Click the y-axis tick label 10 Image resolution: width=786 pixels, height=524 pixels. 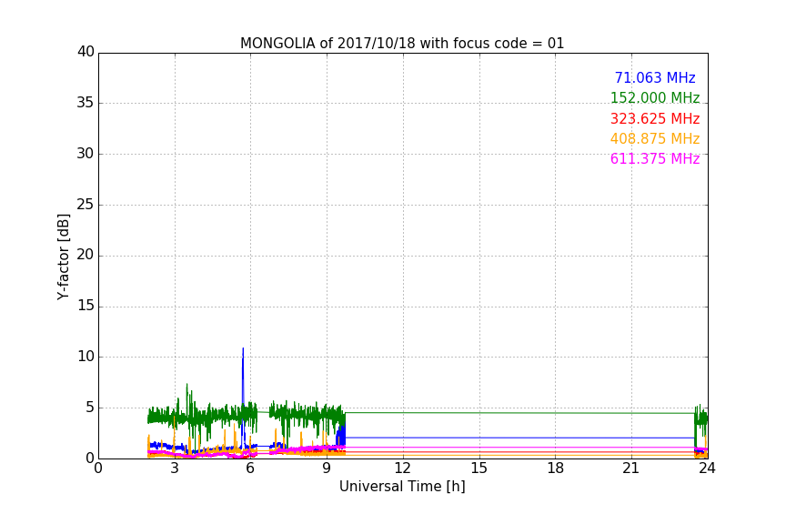[86, 357]
